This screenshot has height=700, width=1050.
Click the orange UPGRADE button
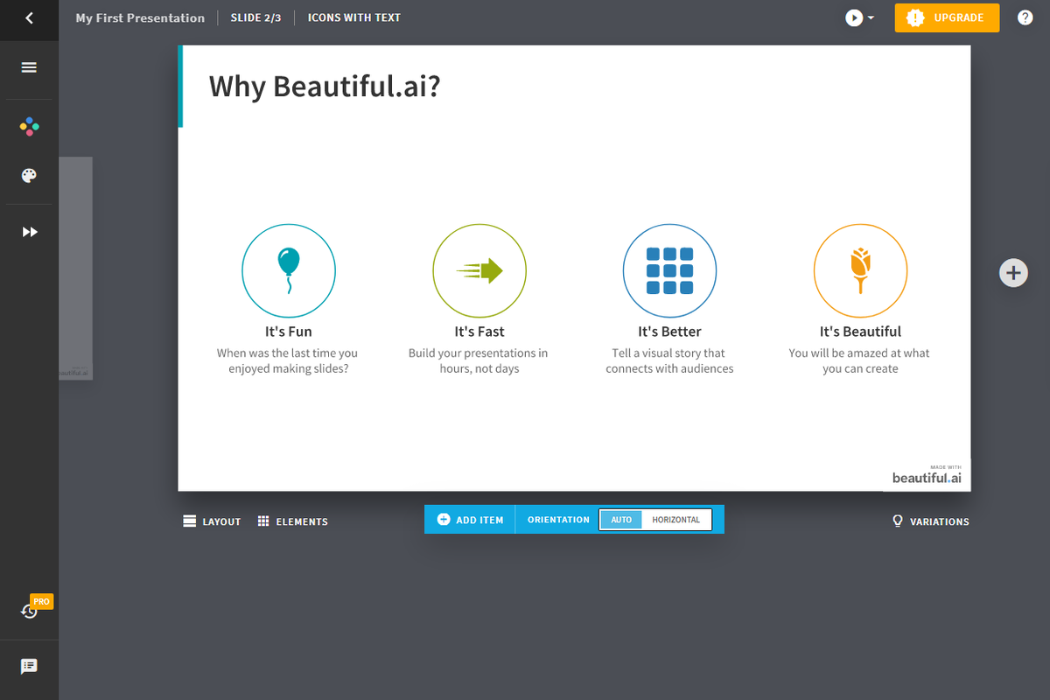[x=947, y=17]
